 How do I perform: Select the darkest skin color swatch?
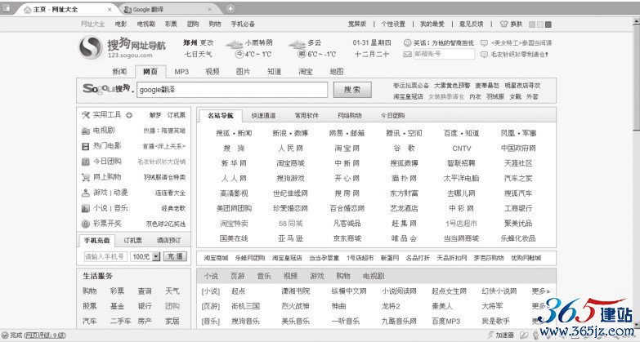click(x=548, y=24)
